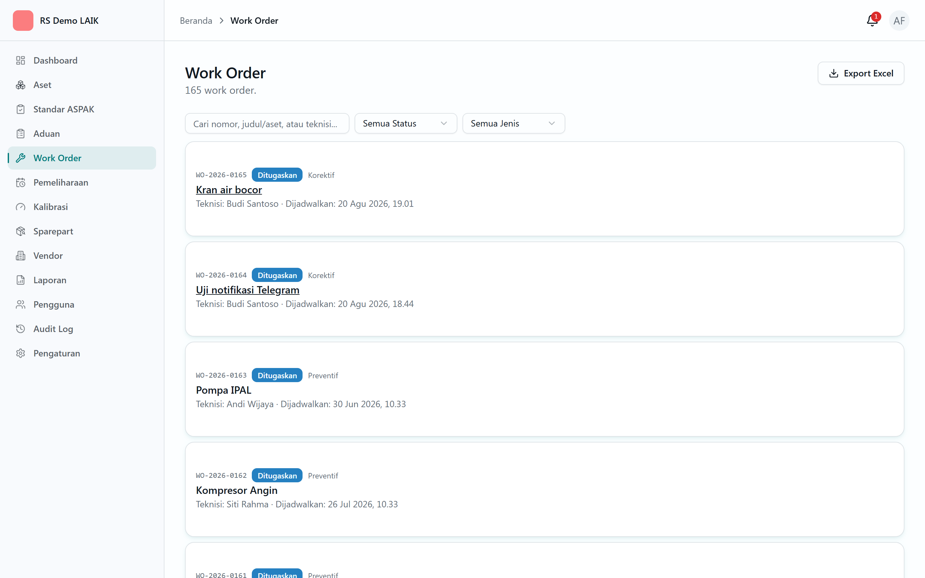Click the Ditugaskan badge on WO-2026-0163
This screenshot has height=578, width=925.
(x=277, y=375)
